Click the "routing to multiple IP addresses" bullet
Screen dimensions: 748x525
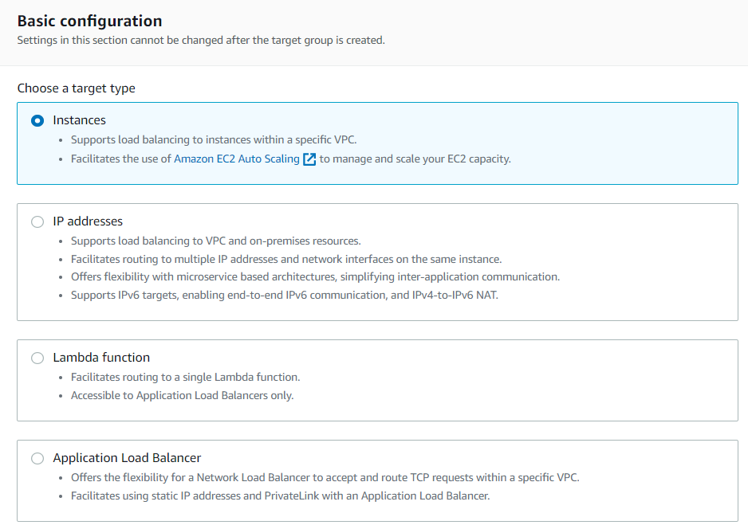285,259
